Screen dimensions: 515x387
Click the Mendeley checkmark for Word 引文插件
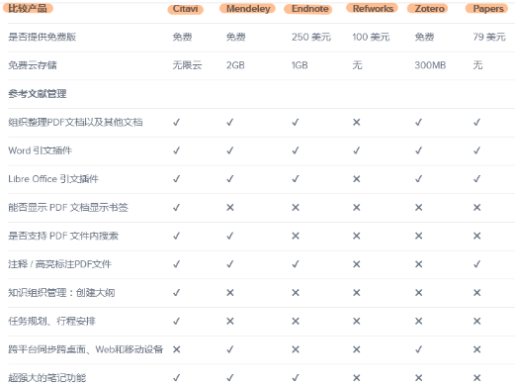230,150
